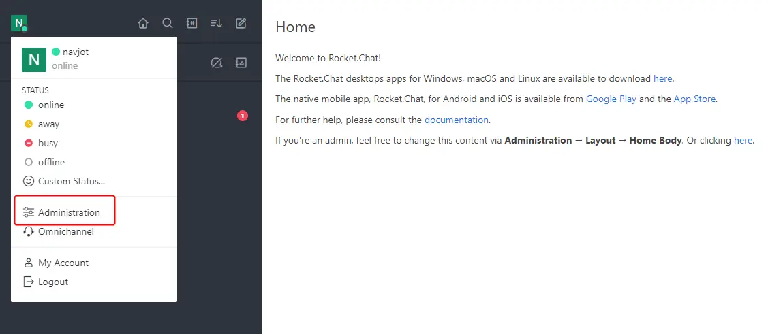Viewport: 768px width, 334px height.
Task: Open the sort display options icon
Action: (x=217, y=23)
